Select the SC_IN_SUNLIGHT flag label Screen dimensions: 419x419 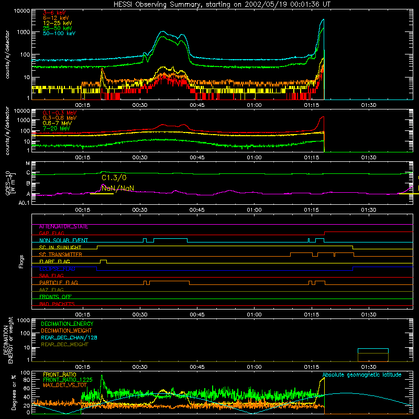(60, 247)
